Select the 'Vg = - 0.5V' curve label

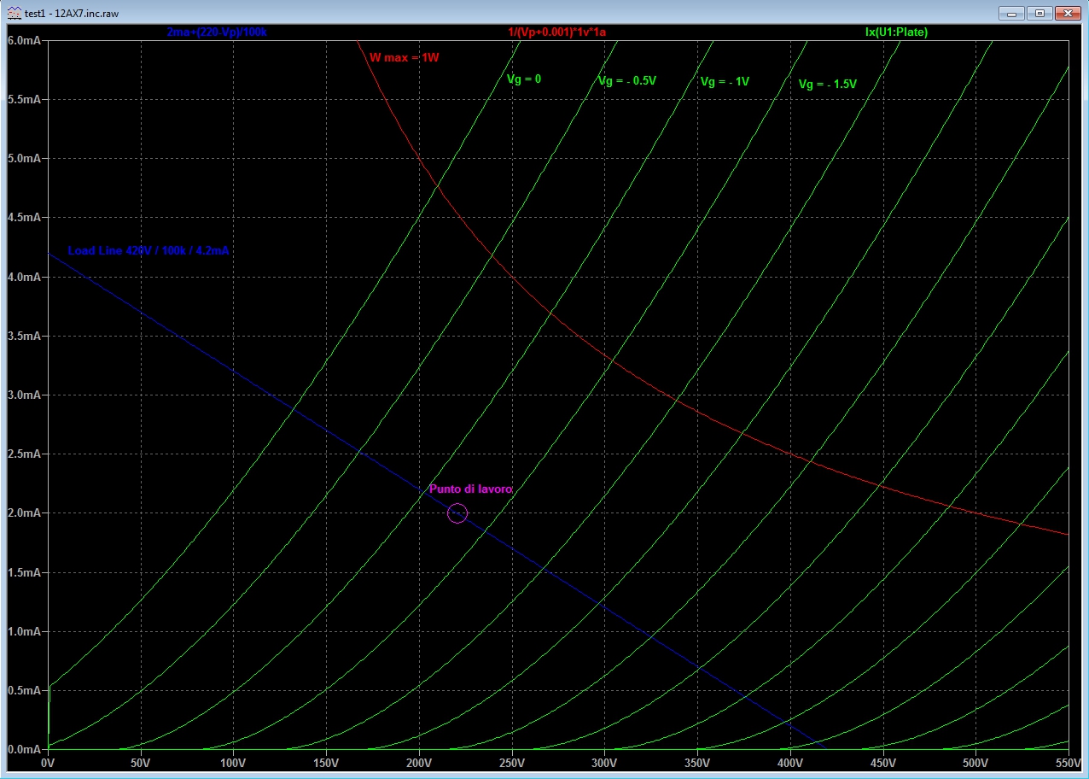[x=626, y=81]
